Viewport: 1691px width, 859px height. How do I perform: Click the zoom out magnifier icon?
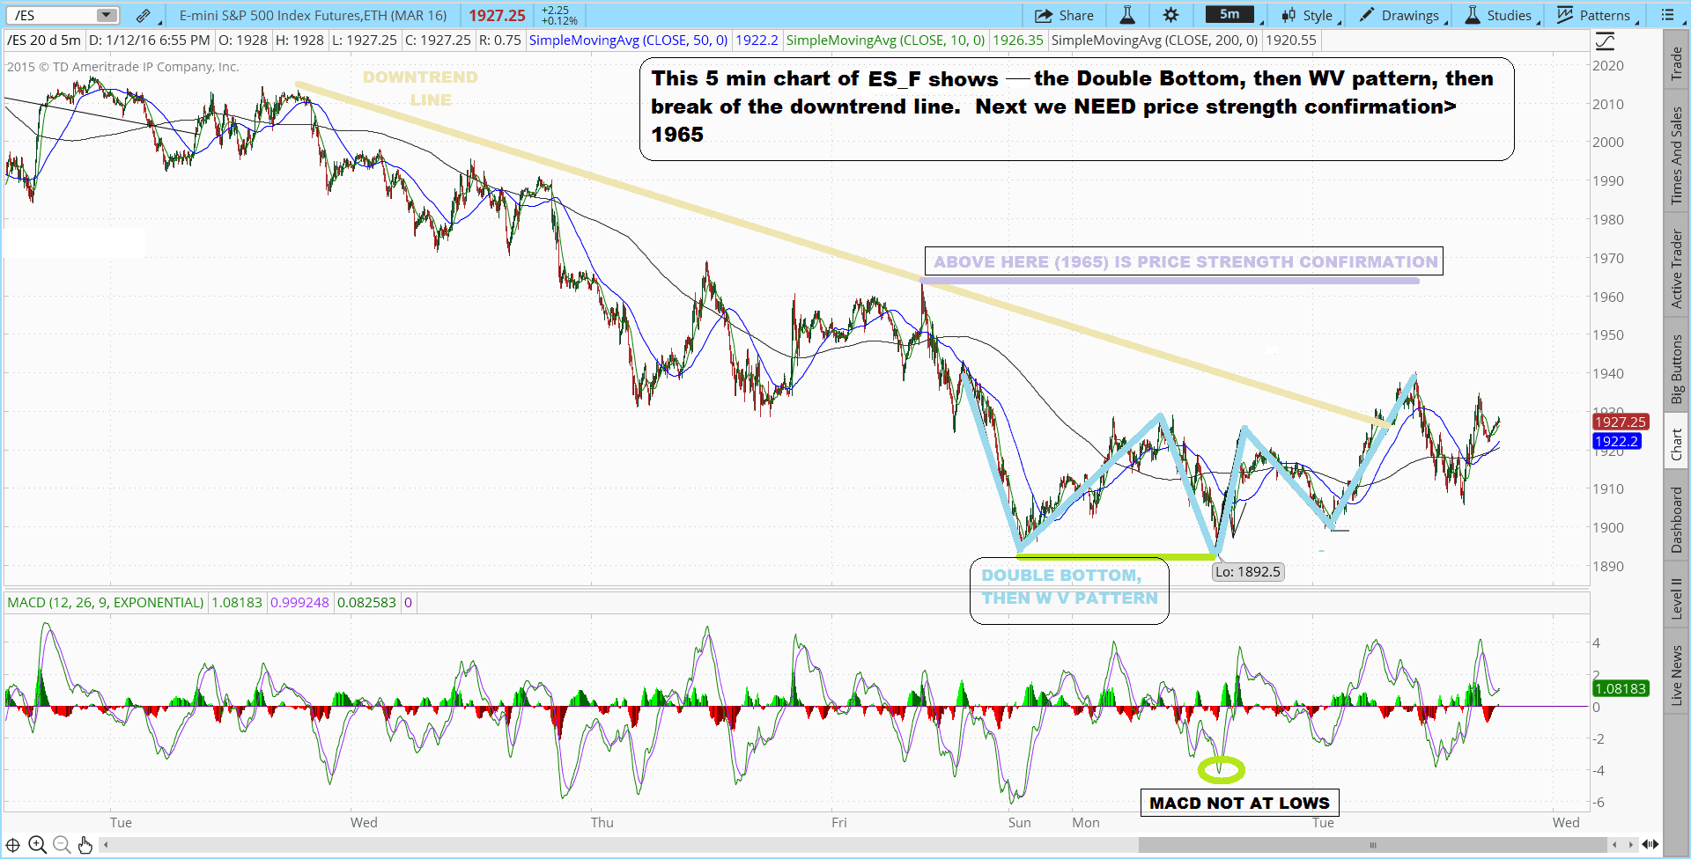point(61,845)
